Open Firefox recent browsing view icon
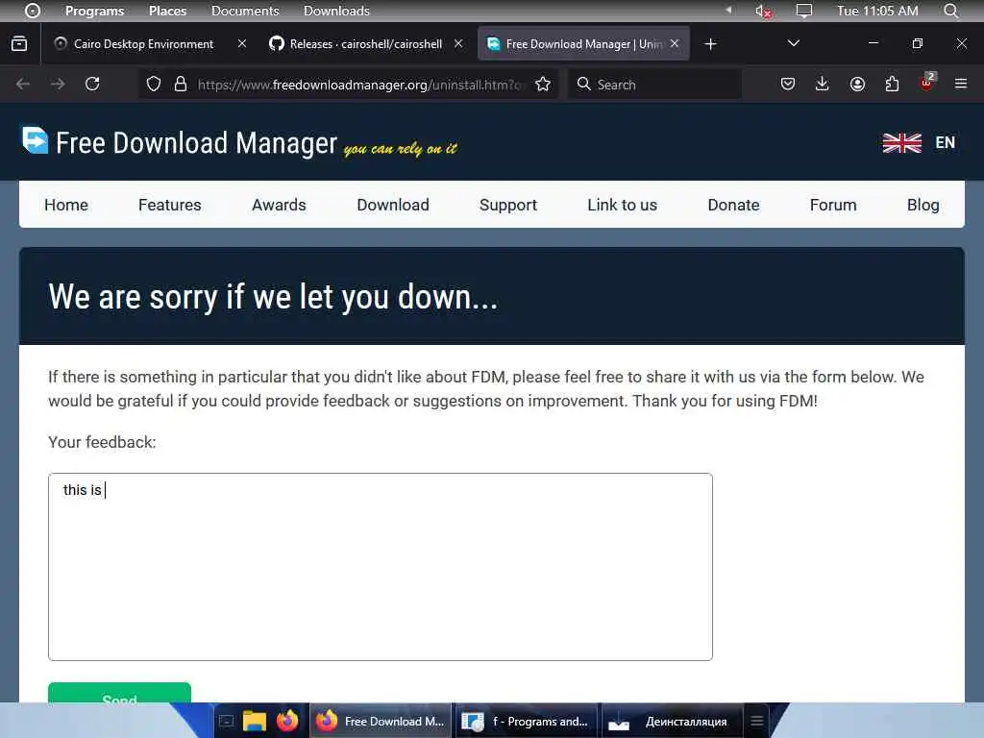Viewport: 984px width, 738px height. point(19,43)
